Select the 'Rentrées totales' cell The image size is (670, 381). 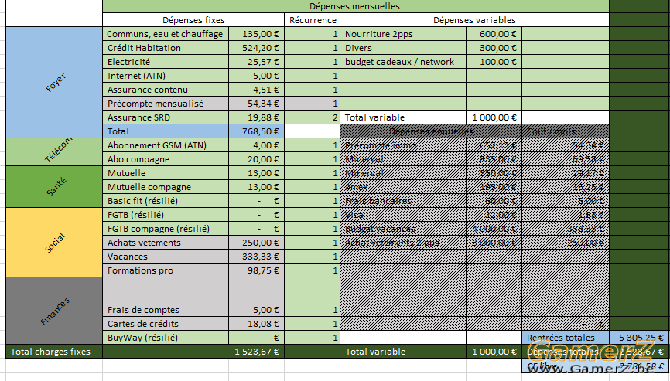pos(566,338)
